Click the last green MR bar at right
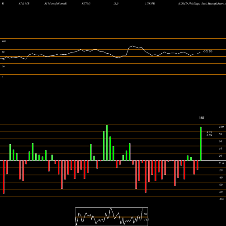This screenshot has width=226, height=226. point(201,144)
